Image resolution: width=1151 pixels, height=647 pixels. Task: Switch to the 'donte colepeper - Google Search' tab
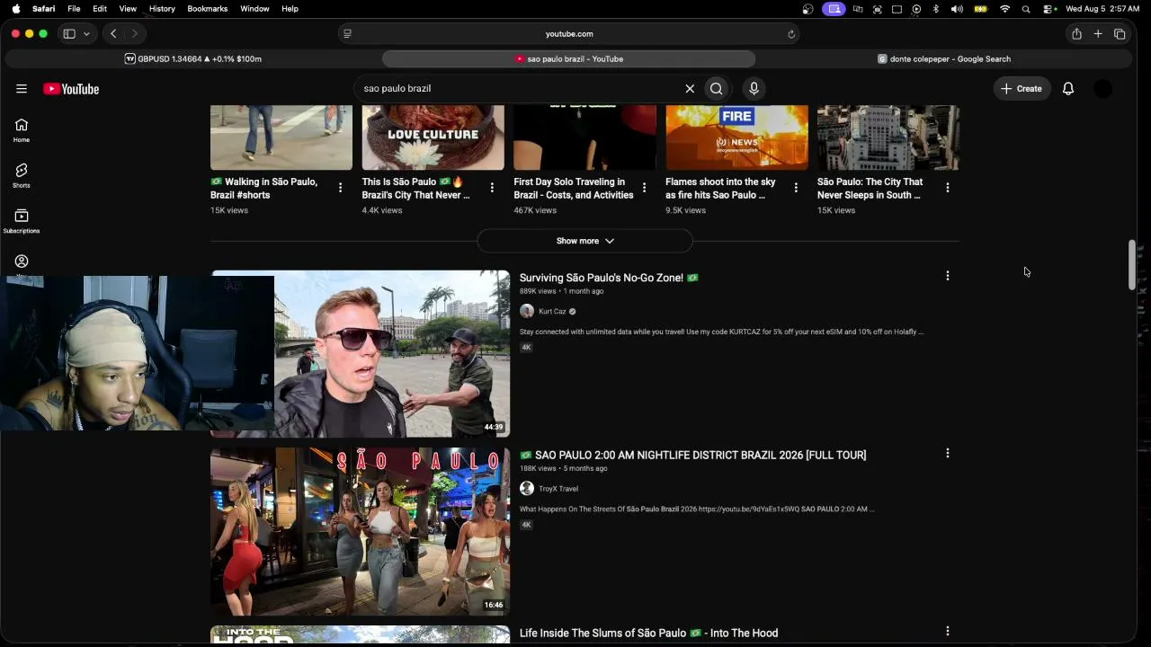(x=944, y=59)
